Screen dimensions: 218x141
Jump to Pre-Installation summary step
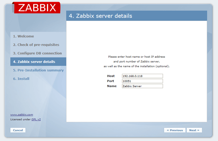tap(38, 70)
